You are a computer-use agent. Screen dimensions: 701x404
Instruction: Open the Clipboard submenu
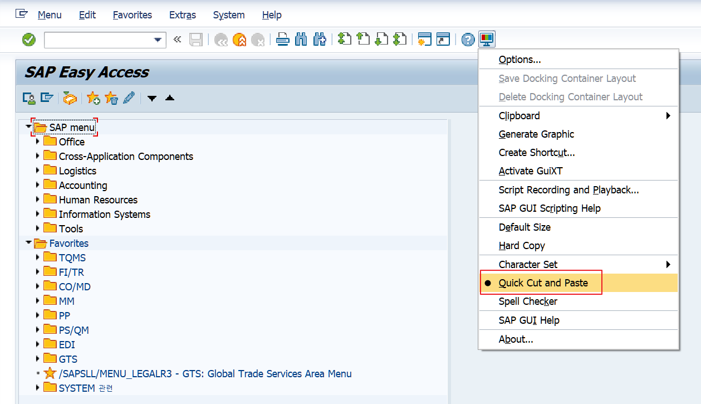click(x=579, y=116)
